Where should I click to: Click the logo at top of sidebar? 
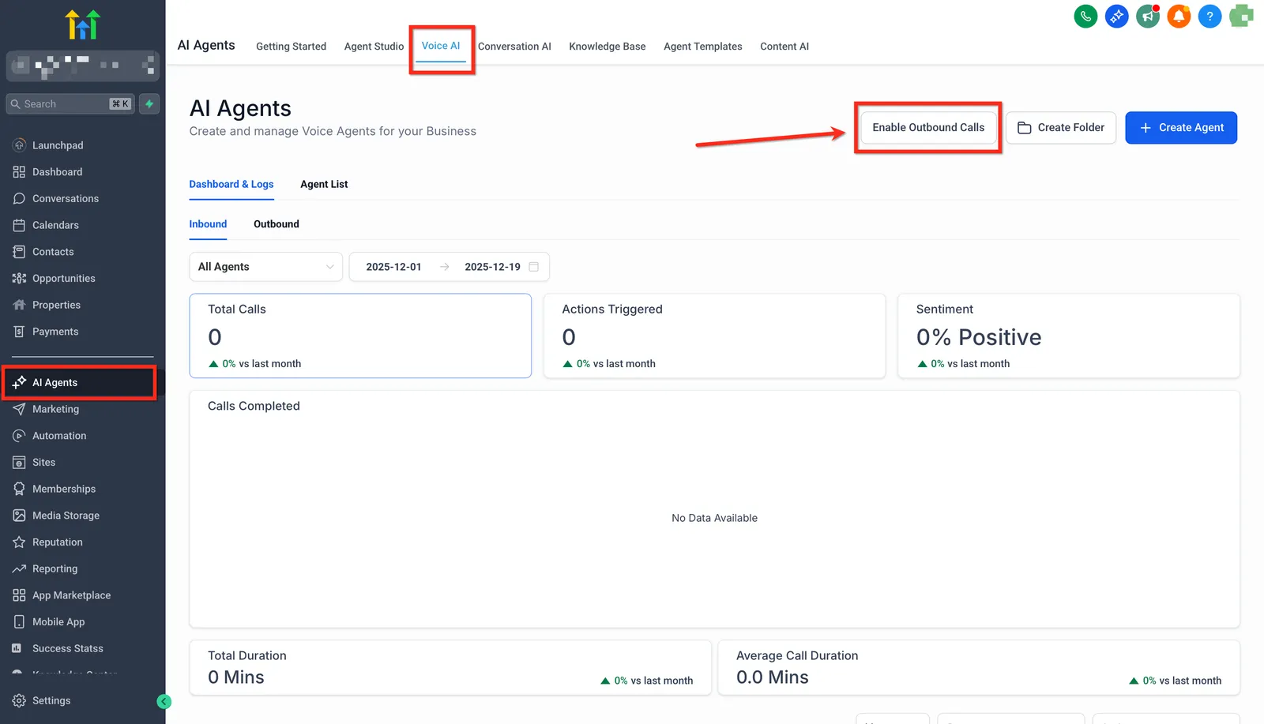[x=82, y=24]
